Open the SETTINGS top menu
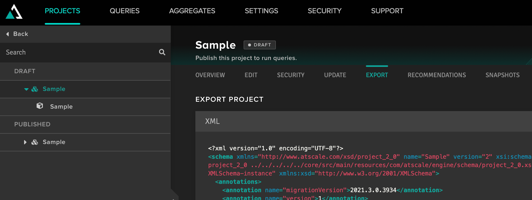 click(261, 11)
